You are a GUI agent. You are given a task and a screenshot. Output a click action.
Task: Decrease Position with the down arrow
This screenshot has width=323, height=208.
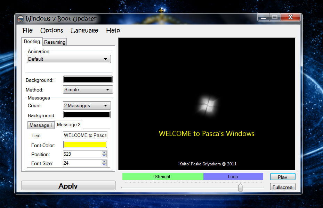pos(104,156)
